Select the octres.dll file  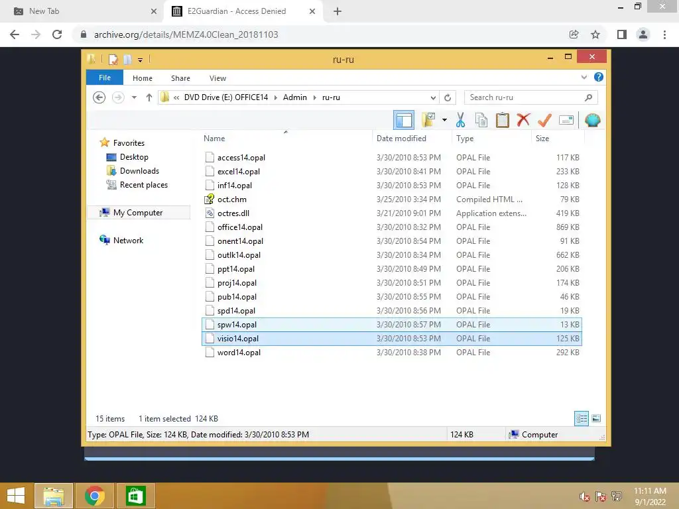point(391,213)
